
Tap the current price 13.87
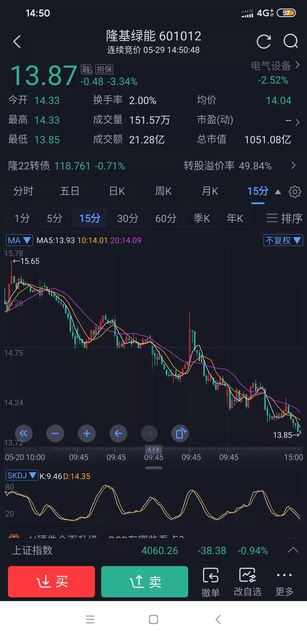point(44,75)
